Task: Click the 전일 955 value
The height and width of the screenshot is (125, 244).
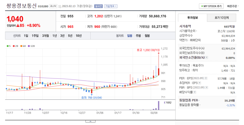Action: [x=70, y=16]
